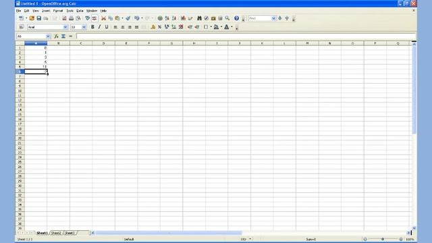This screenshot has width=432, height=243.
Task: Apply currency number format
Action: point(153,27)
